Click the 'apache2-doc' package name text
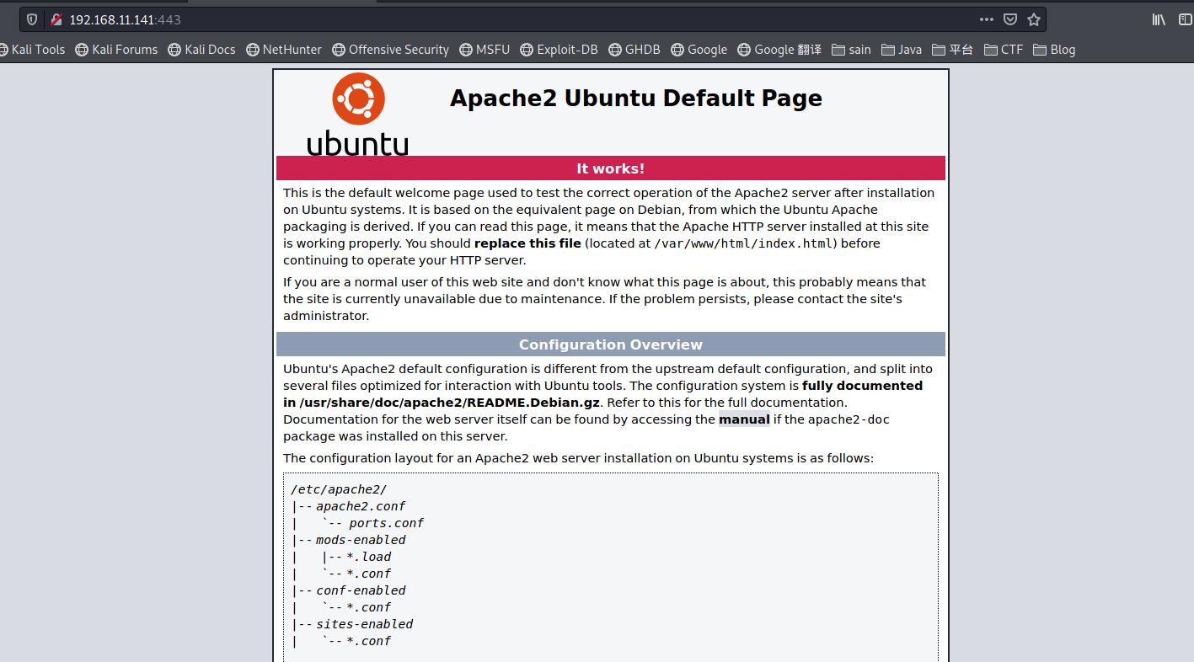 [x=849, y=419]
